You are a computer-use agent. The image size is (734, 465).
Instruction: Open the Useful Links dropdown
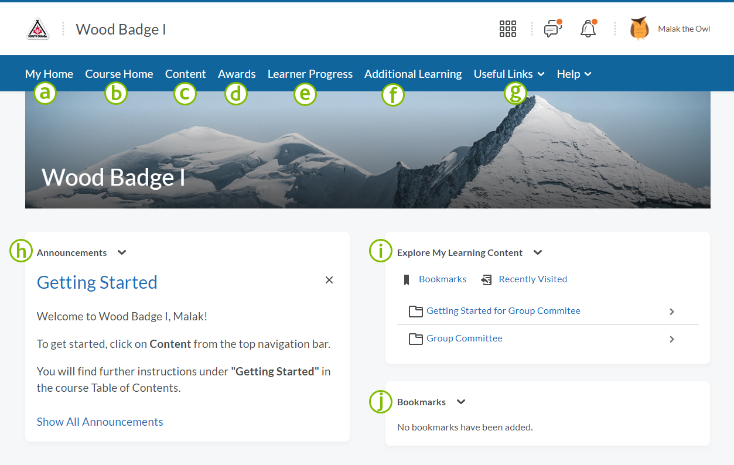pos(509,74)
